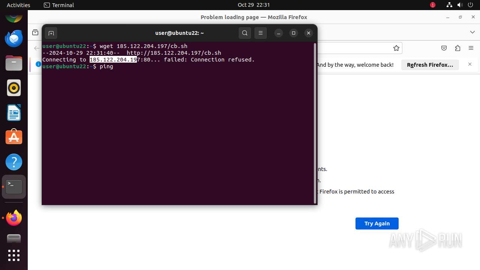480x270 pixels.
Task: Open the Terminal hamburger menu
Action: point(261,33)
